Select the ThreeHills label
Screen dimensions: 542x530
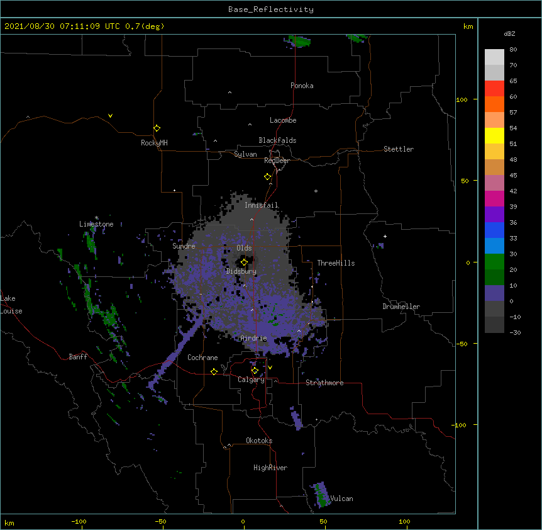[x=336, y=263]
